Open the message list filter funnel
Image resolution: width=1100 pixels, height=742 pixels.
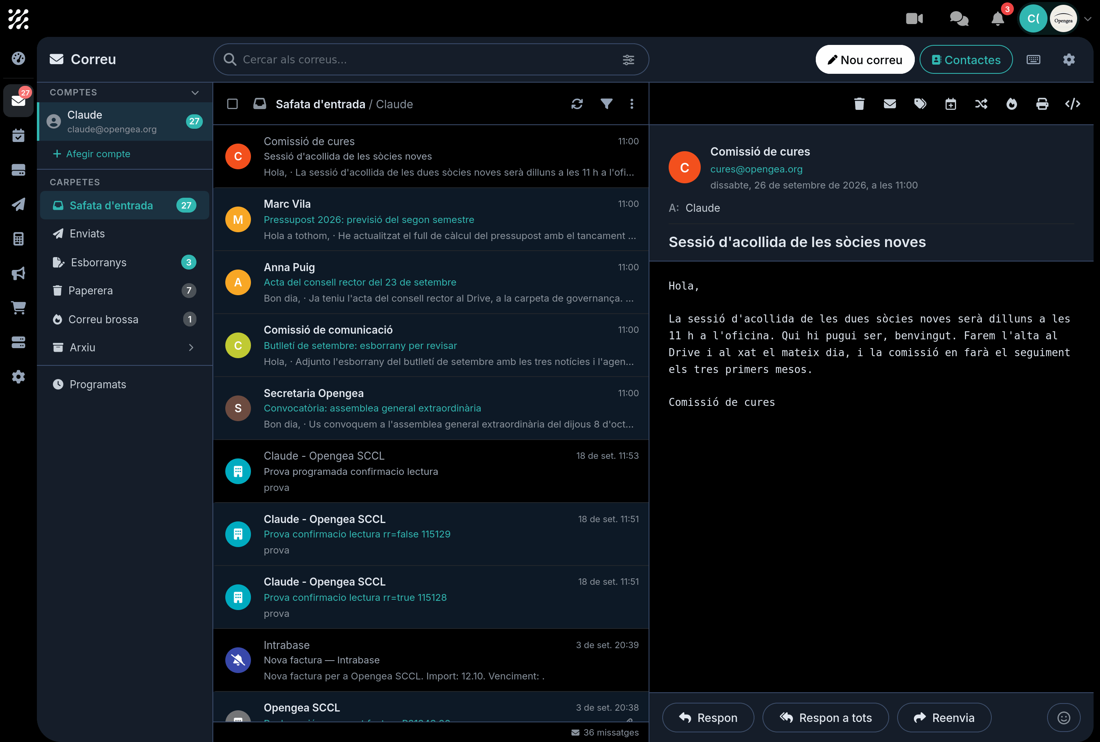point(606,103)
